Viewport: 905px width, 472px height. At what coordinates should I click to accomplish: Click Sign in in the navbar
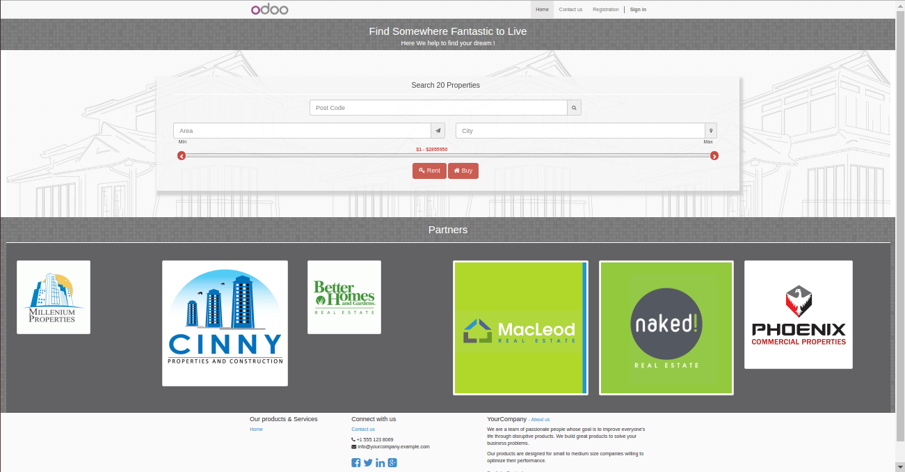638,9
